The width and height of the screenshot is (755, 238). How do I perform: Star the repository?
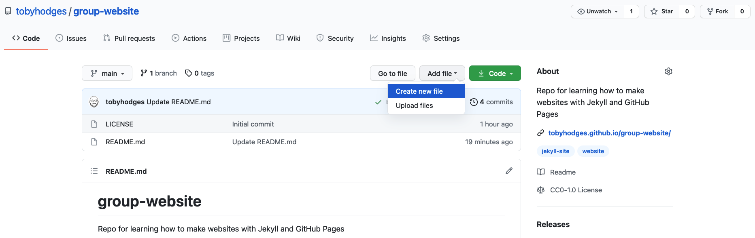pyautogui.click(x=661, y=11)
